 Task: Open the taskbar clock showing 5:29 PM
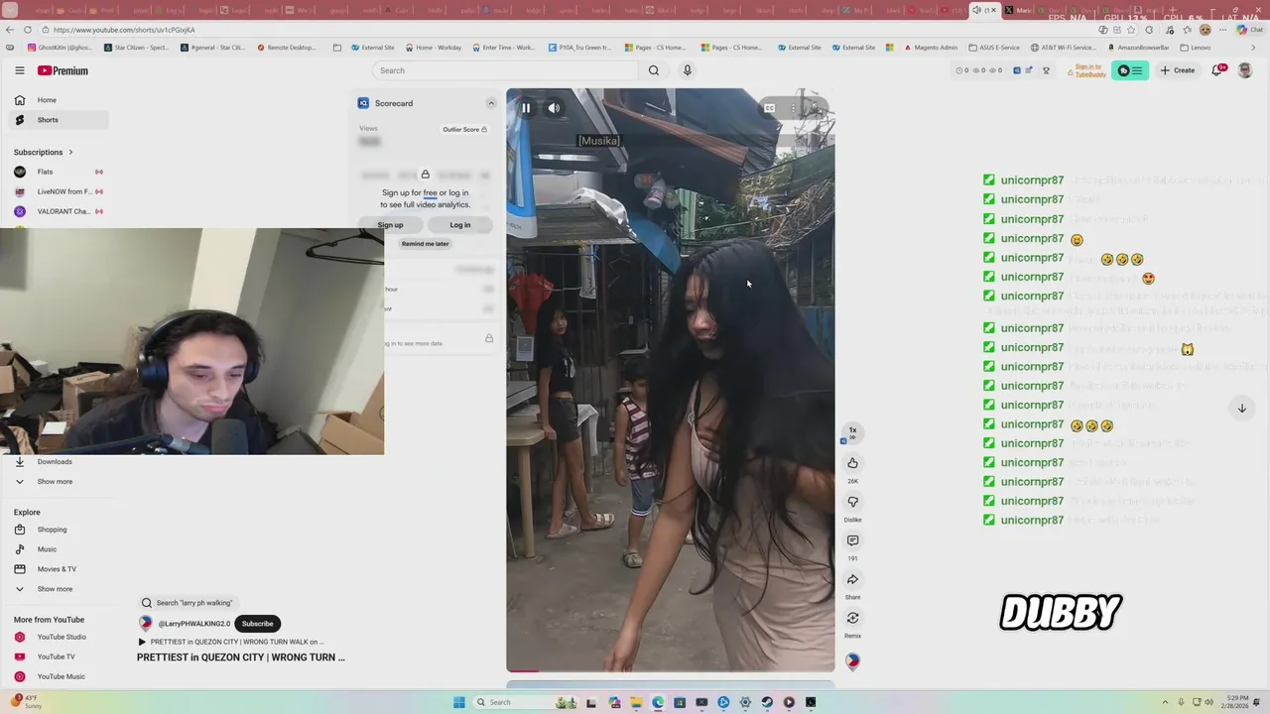pyautogui.click(x=1235, y=702)
